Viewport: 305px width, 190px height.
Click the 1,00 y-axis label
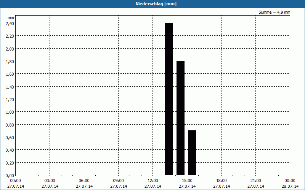(x=10, y=112)
